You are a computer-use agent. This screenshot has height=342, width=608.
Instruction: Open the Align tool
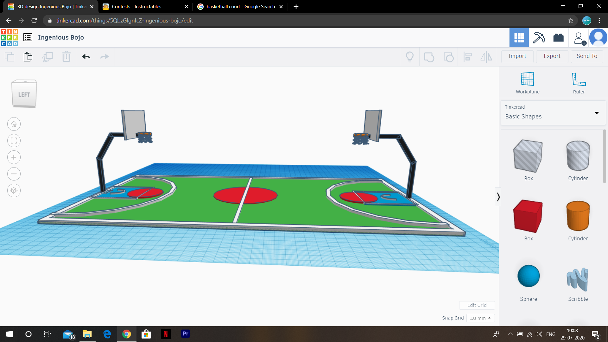[x=467, y=57]
